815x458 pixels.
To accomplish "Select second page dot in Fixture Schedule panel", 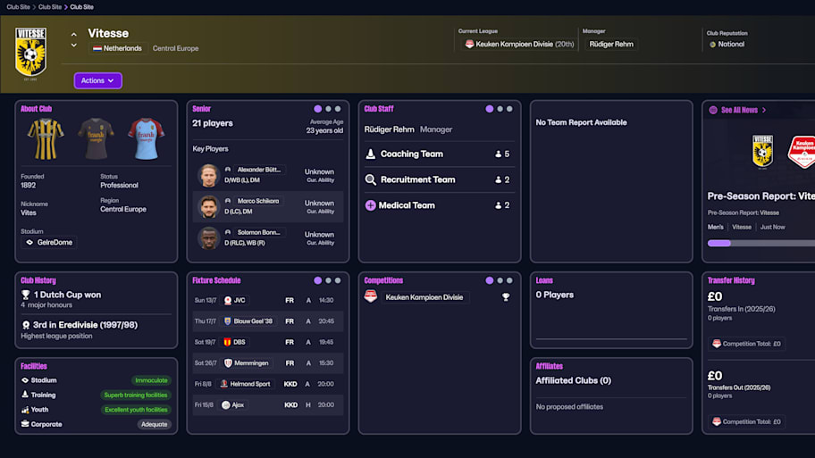I will coord(328,280).
